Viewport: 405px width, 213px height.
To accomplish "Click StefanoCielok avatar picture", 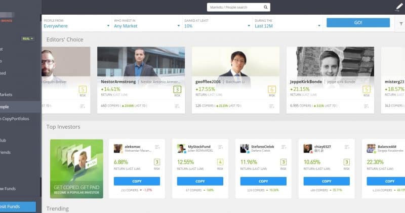I will (245, 149).
